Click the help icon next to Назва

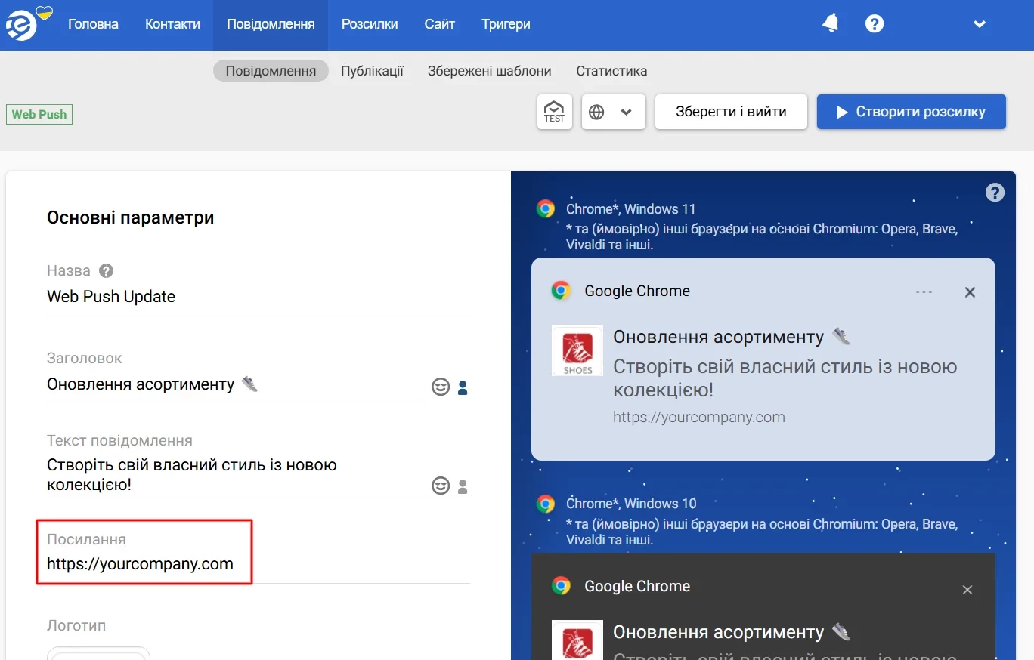pos(106,270)
